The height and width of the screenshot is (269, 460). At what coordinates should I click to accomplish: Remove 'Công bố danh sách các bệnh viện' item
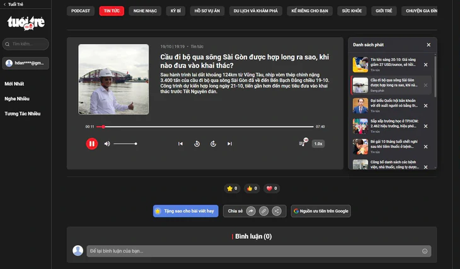pos(426,167)
